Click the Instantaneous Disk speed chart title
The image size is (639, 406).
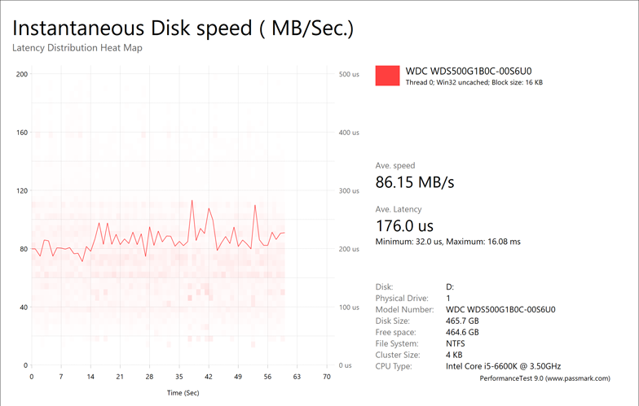pyautogui.click(x=183, y=28)
